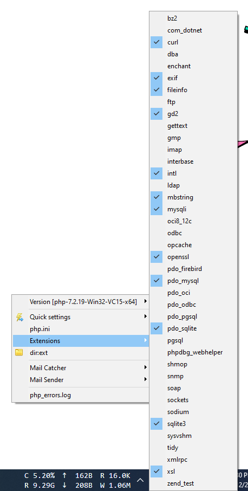The height and width of the screenshot is (491, 248).
Task: Uncheck the sqlite3 extension
Action: tap(193, 424)
